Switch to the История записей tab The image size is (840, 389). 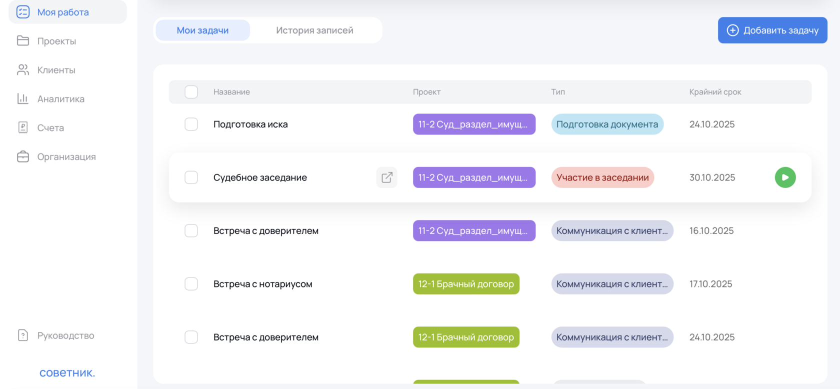(314, 30)
